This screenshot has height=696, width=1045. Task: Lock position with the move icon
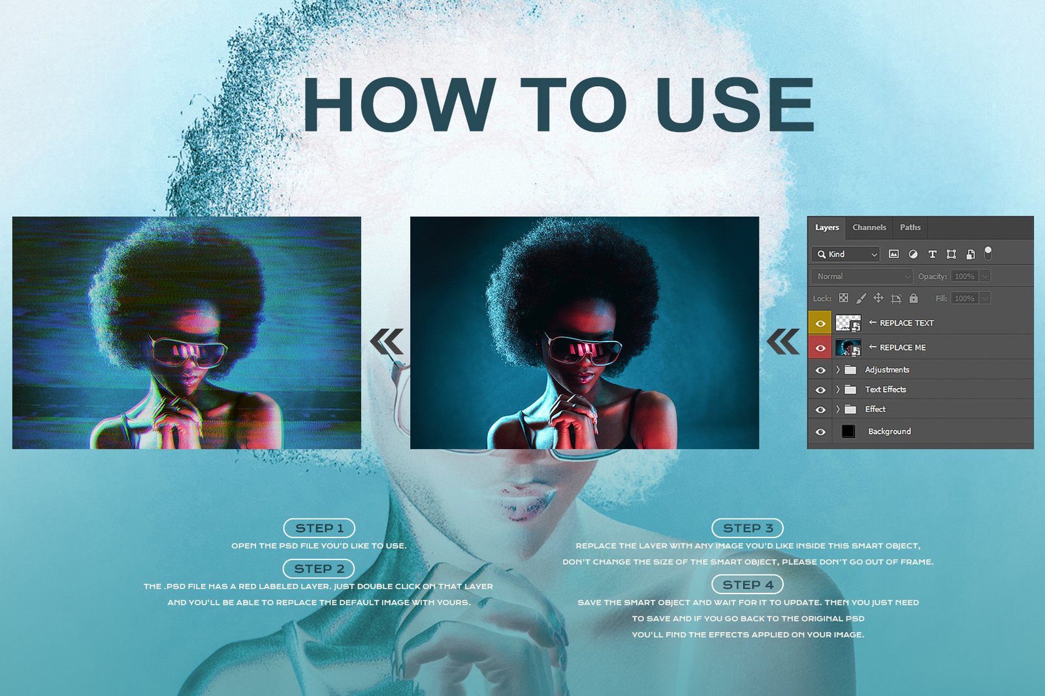click(x=878, y=298)
